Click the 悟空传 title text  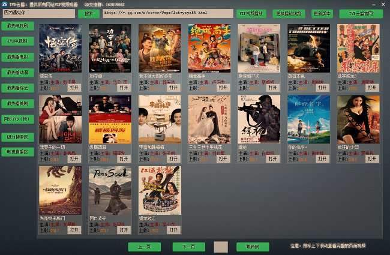(x=46, y=76)
